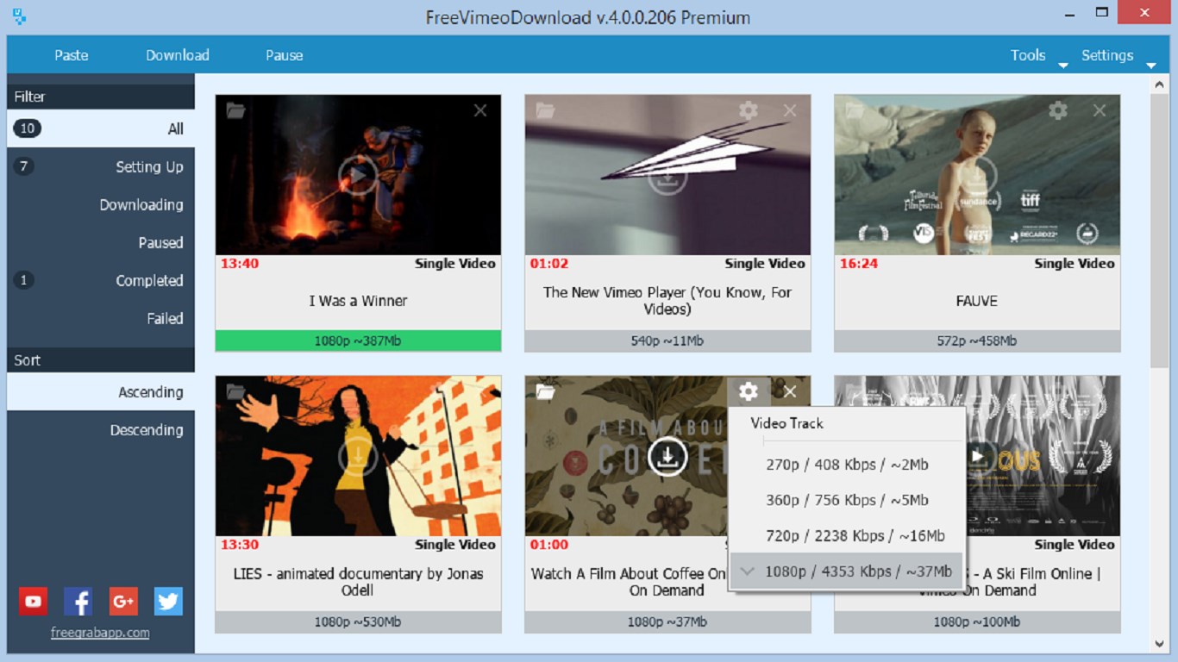This screenshot has height=662, width=1178.
Task: Click the green 1080p ~387Mb progress bar
Action: click(x=358, y=340)
